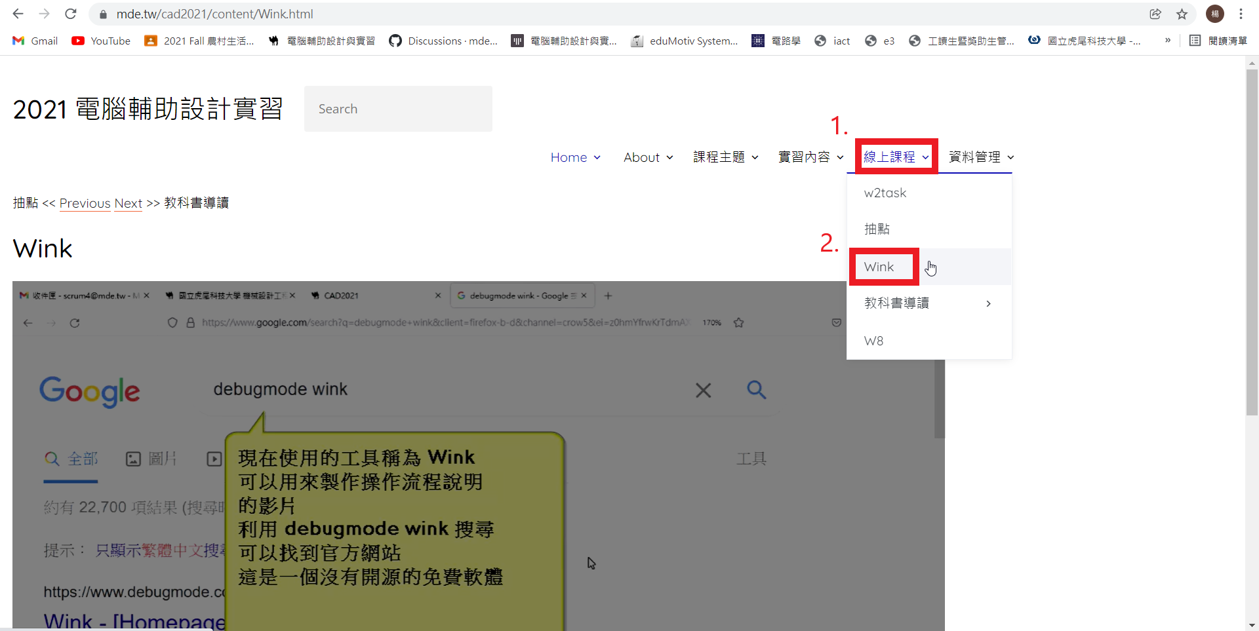Show more bookmarks with double chevron
The height and width of the screenshot is (631, 1259).
[1168, 41]
